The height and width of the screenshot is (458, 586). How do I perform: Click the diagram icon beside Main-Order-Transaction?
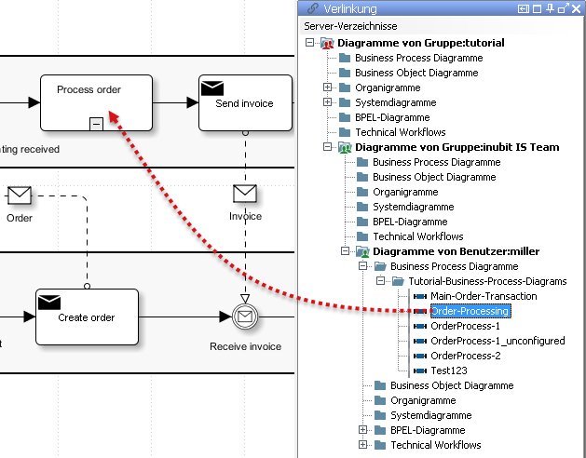(419, 296)
